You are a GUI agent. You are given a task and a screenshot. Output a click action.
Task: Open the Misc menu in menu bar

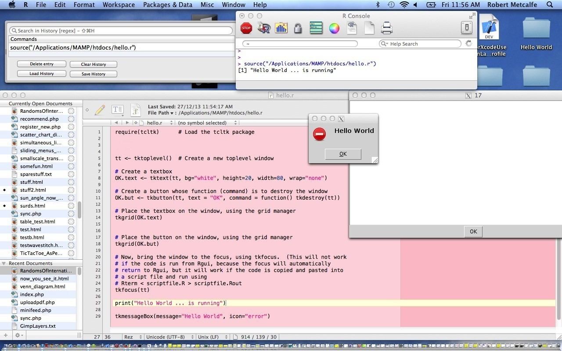point(207,5)
